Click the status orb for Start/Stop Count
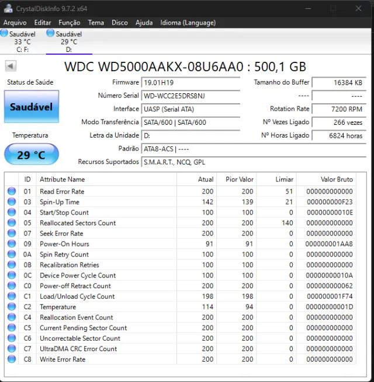The image size is (374, 382). (x=12, y=212)
